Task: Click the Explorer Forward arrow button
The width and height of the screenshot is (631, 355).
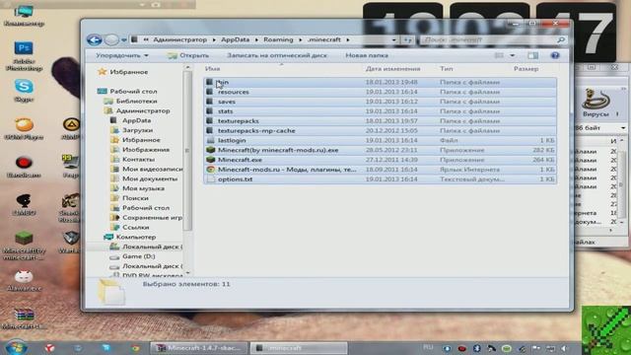Action: point(111,39)
